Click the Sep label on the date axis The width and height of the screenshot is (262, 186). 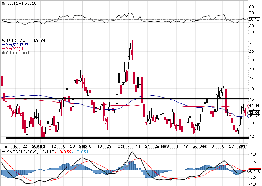pyautogui.click(x=82, y=146)
